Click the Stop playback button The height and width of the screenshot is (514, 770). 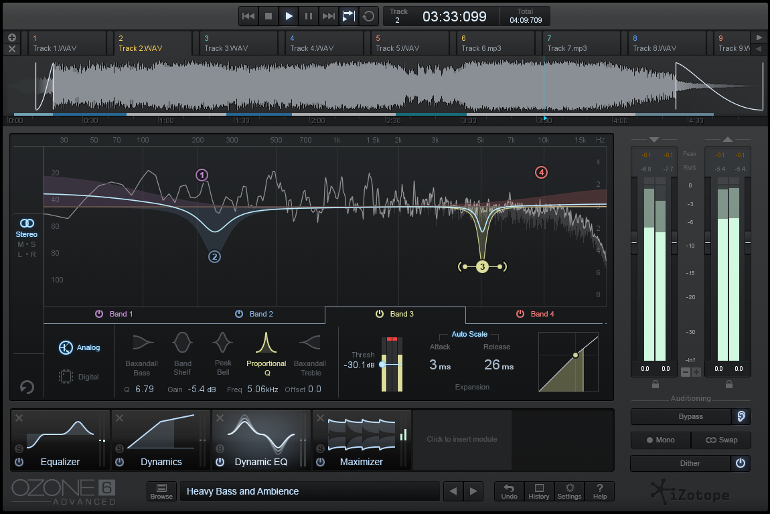point(268,16)
